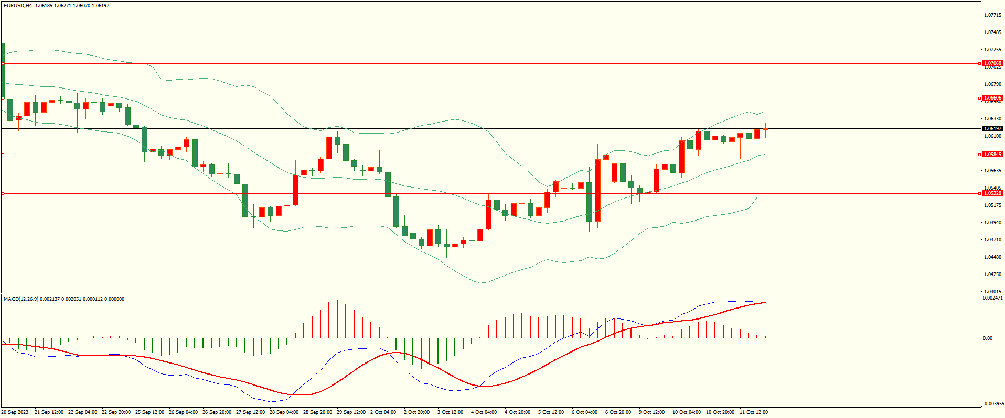
Task: Select the 10 Oct 20:00 time label
Action: click(x=720, y=412)
